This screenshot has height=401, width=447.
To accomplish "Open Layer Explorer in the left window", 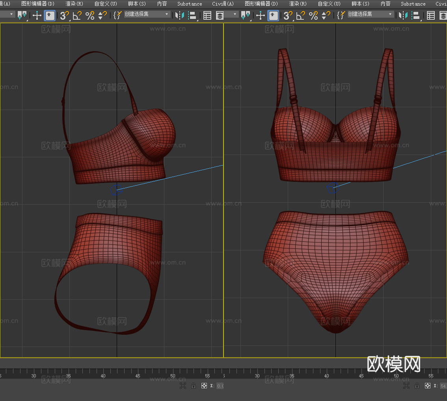I will (x=220, y=15).
